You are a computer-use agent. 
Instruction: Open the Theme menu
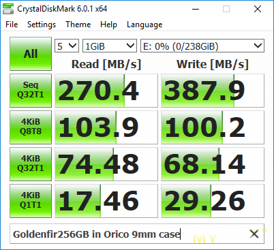click(x=78, y=25)
